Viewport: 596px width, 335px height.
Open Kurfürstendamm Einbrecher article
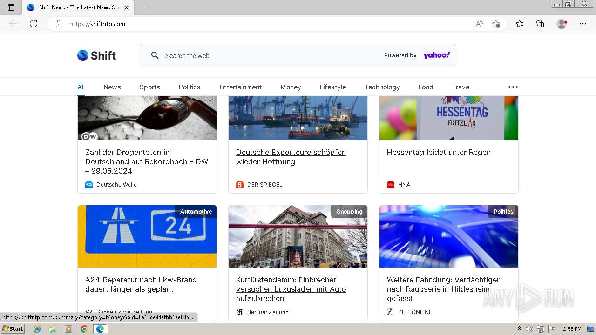click(291, 289)
